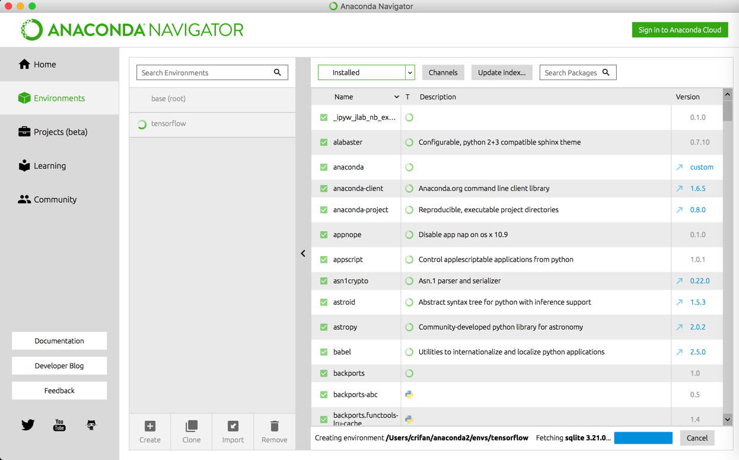Click the Search Packages magnifier icon
739x460 pixels.
[x=606, y=72]
